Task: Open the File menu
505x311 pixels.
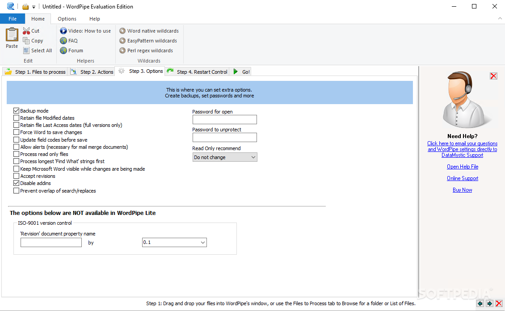Action: click(x=13, y=19)
